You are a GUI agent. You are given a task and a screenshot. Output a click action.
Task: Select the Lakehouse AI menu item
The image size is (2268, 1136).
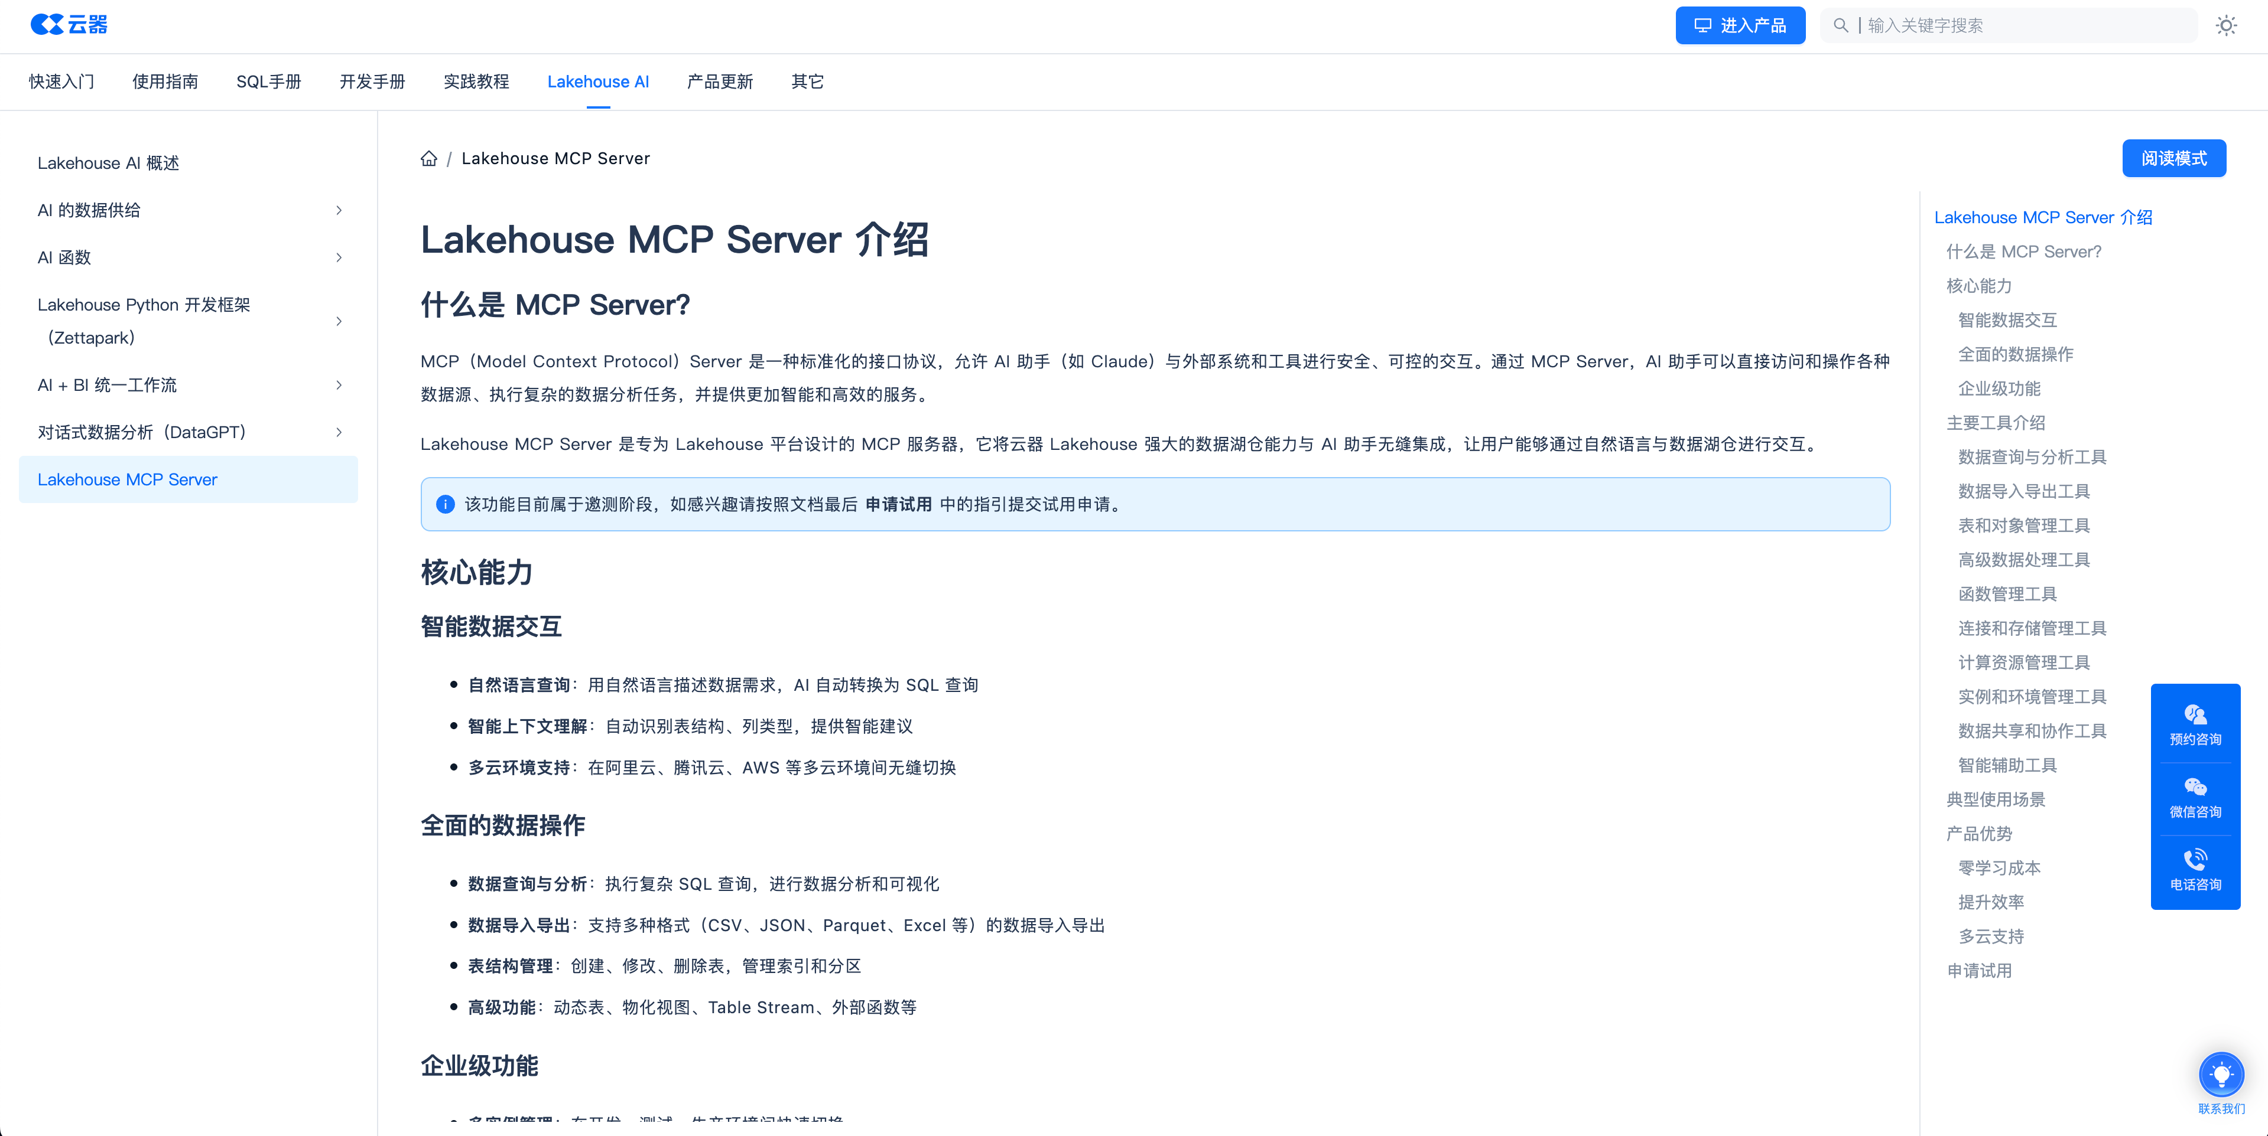tap(599, 81)
